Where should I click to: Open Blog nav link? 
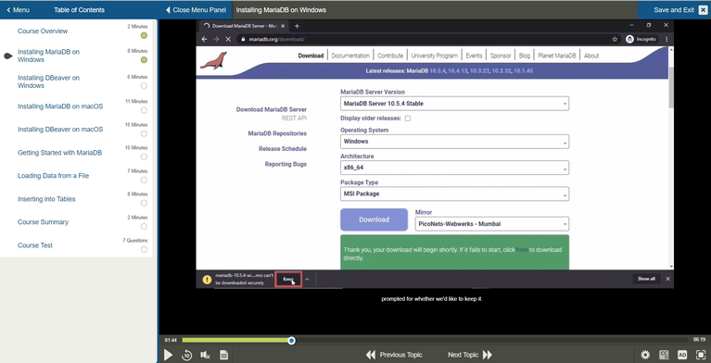click(x=525, y=56)
